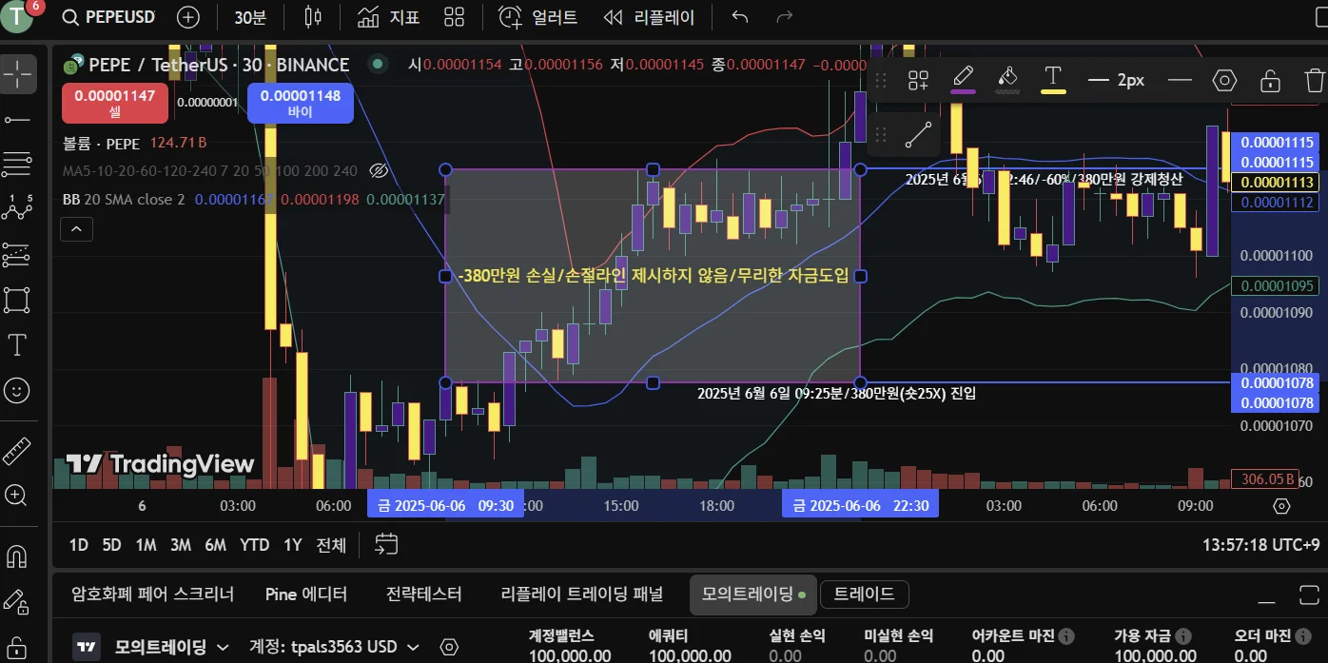Select the 볼륨 · PEPE volume legend

click(x=101, y=144)
